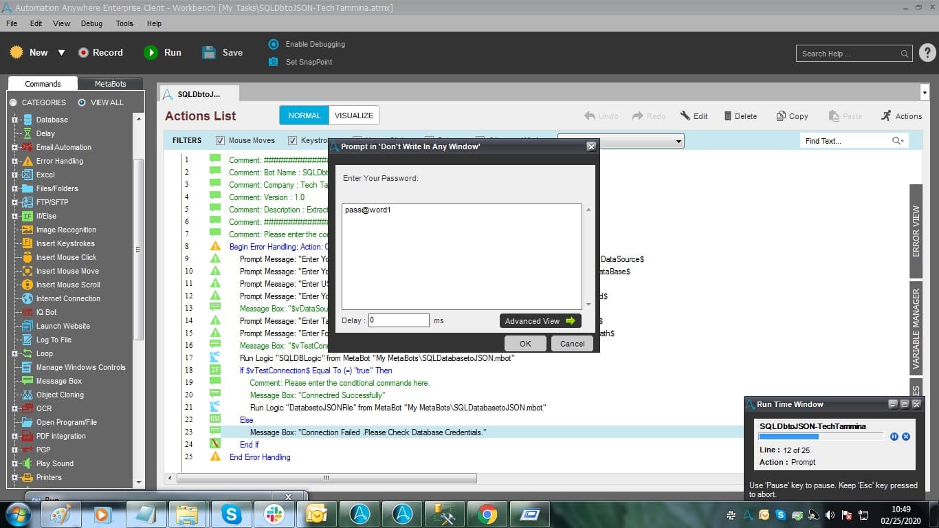
Task: Toggle the Keystrokes filter checkbox
Action: click(x=292, y=140)
